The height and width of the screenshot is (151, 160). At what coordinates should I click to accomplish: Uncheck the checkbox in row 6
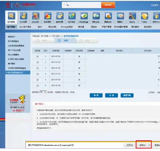click(x=38, y=86)
